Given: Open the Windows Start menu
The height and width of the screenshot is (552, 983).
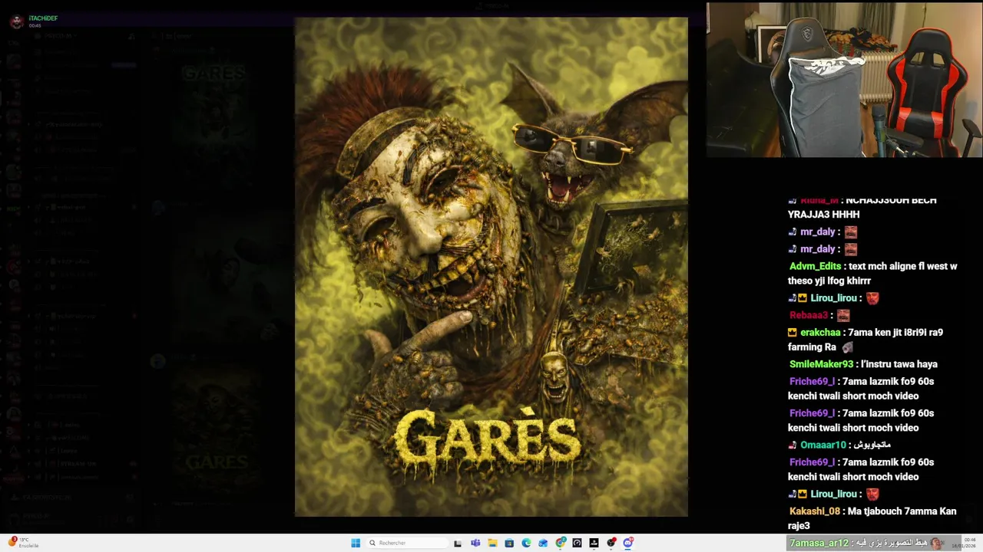Looking at the screenshot, I should coord(356,543).
